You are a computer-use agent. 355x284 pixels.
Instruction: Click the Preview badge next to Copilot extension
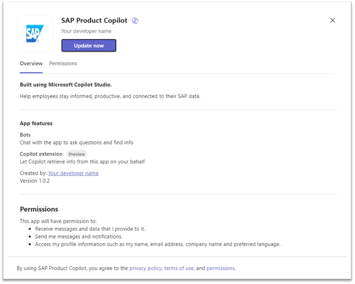pyautogui.click(x=77, y=154)
